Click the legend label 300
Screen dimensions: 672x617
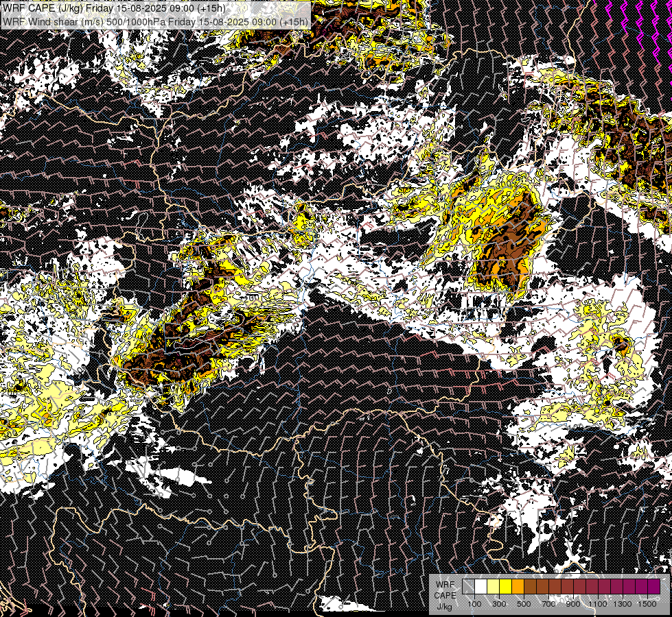point(499,604)
